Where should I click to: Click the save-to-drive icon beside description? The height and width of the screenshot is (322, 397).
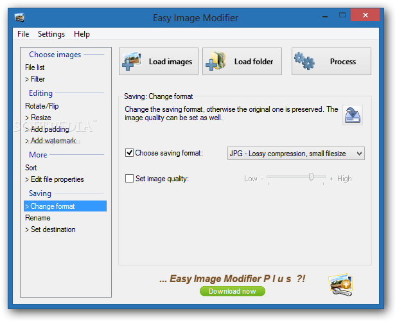(x=353, y=115)
